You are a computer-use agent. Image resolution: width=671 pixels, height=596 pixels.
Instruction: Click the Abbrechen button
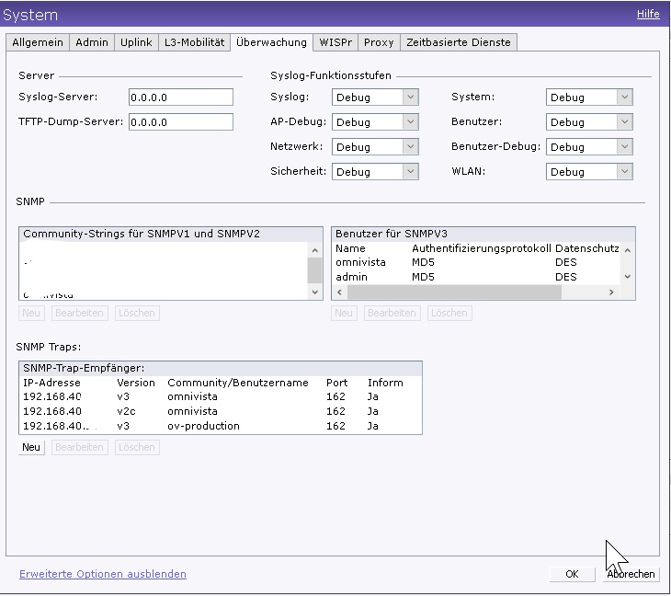(x=631, y=574)
